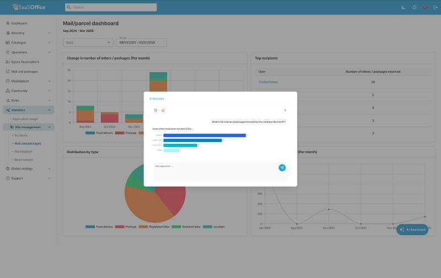This screenshot has height=278, width=441.
Task: Click the 'AI Assistant' dialog title
Action: [x=157, y=99]
